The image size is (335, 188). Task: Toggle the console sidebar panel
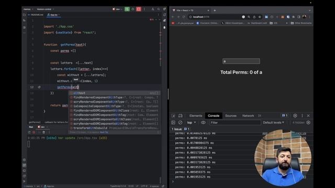(x=173, y=123)
